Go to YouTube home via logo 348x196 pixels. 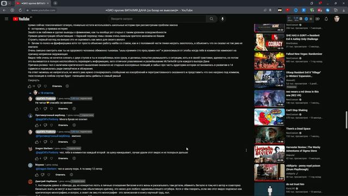[21, 19]
